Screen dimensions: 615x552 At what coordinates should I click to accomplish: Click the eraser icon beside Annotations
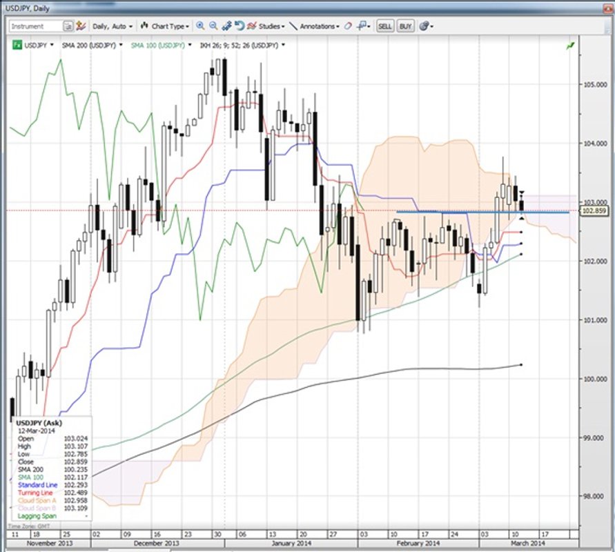pyautogui.click(x=347, y=26)
